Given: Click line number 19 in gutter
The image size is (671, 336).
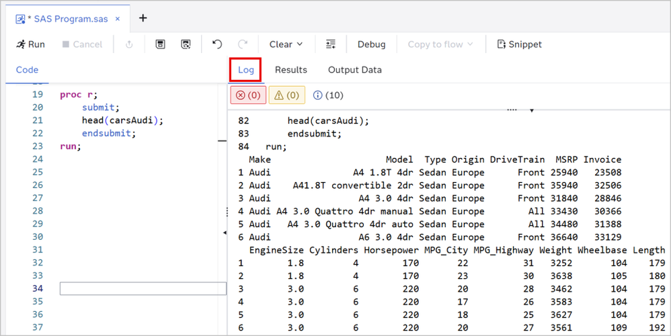Looking at the screenshot, I should pyautogui.click(x=38, y=95).
